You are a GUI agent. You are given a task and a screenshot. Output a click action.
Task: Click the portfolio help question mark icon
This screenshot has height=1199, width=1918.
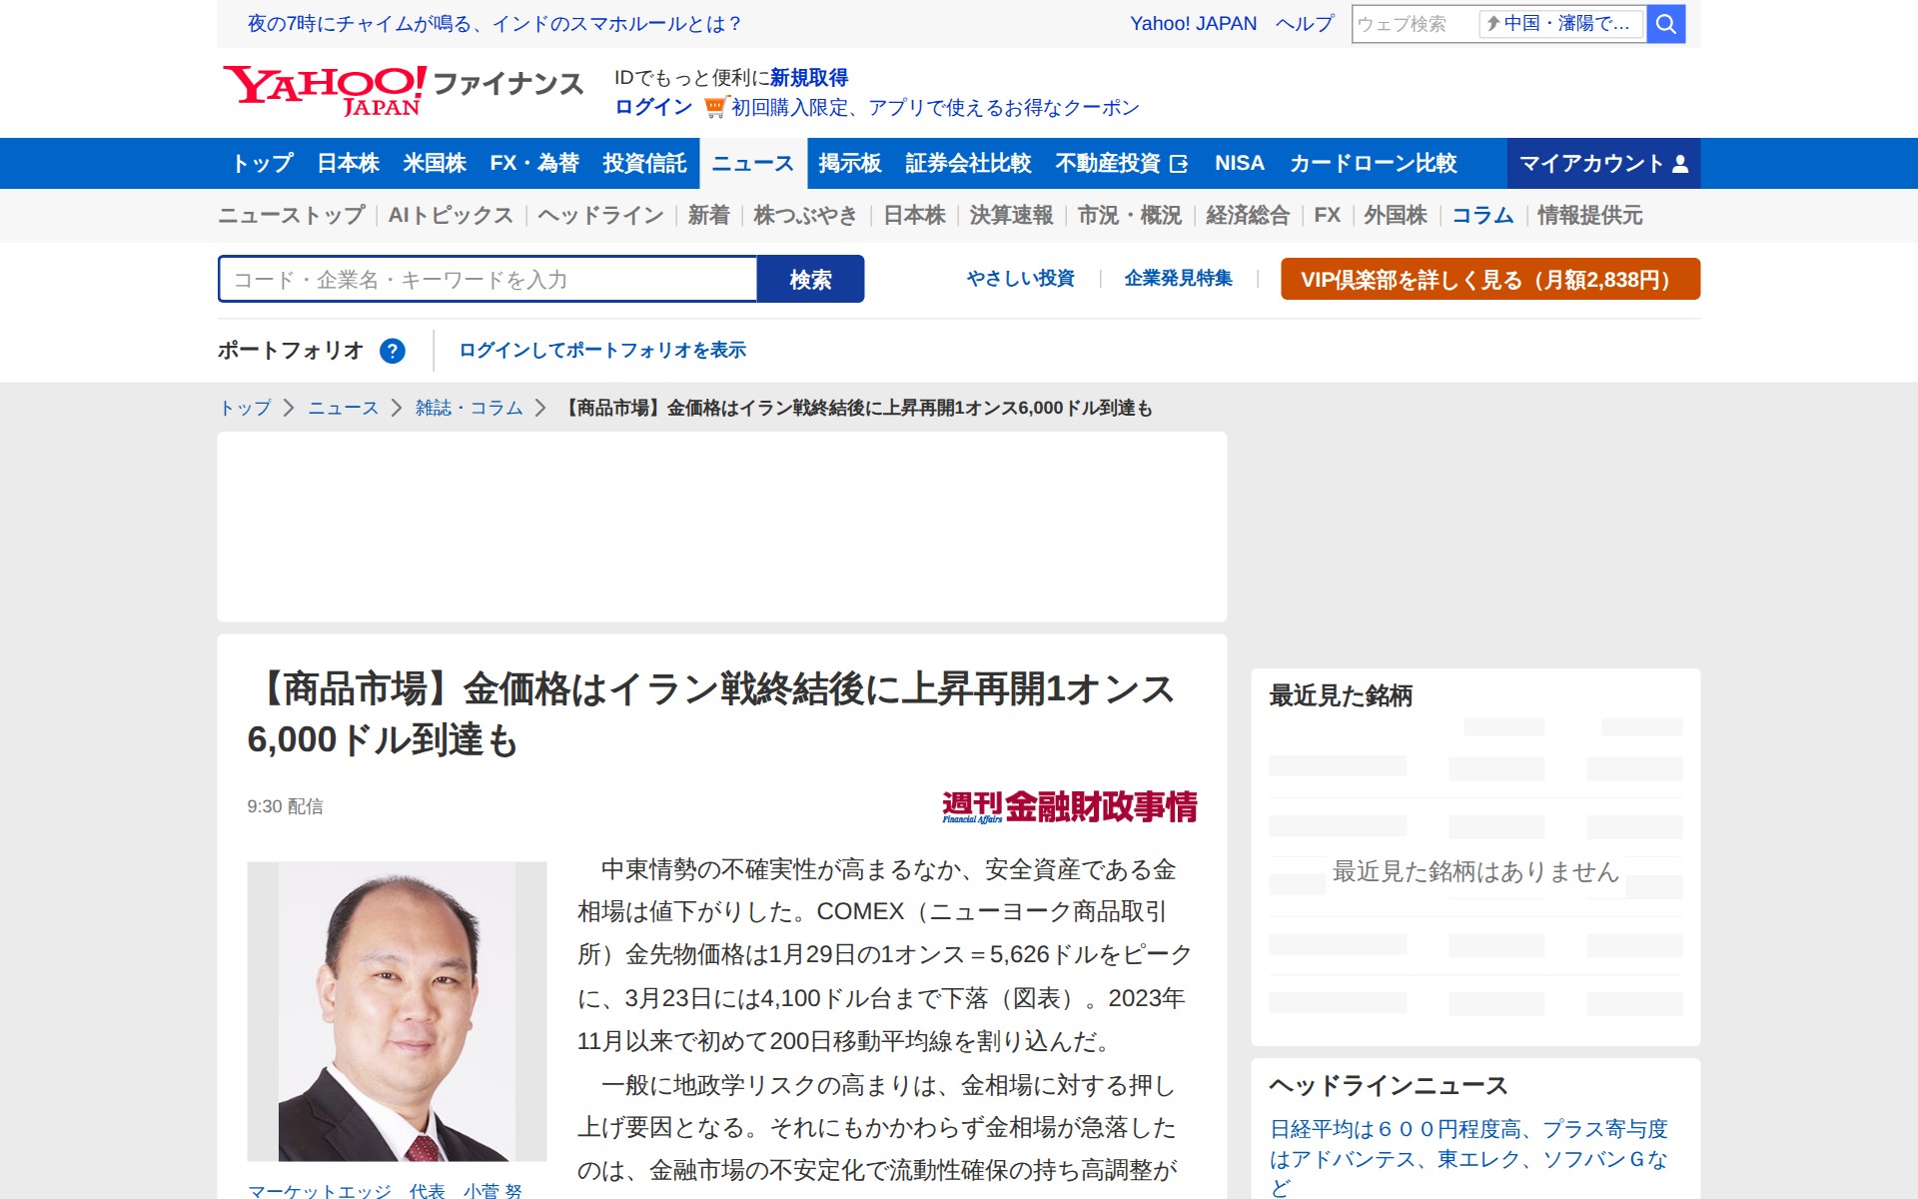point(393,351)
